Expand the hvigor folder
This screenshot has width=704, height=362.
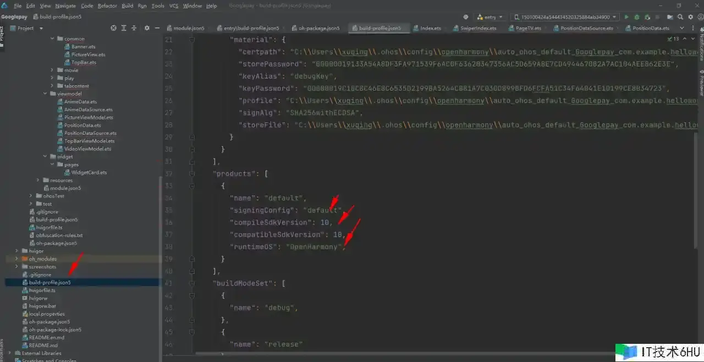coord(17,251)
